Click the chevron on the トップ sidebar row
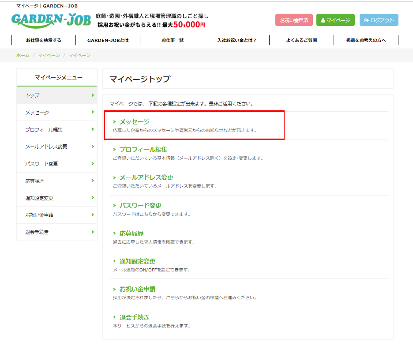This screenshot has height=350, width=413. tap(93, 95)
